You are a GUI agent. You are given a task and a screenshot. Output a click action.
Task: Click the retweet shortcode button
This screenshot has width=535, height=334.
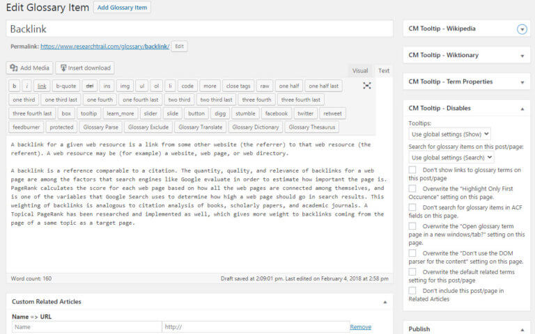click(x=332, y=113)
